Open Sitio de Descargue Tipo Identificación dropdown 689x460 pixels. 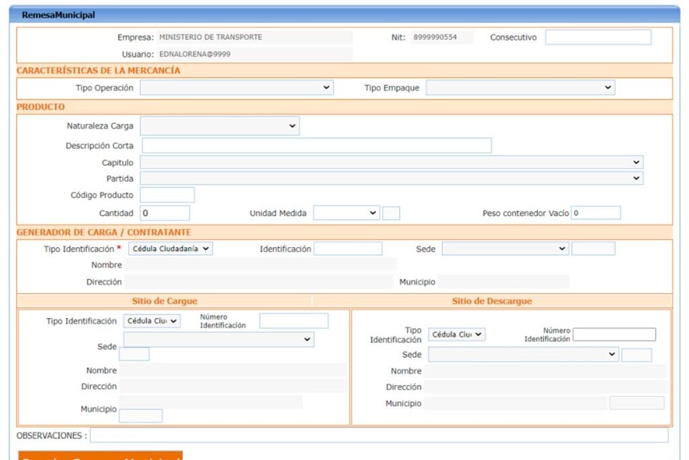[456, 335]
